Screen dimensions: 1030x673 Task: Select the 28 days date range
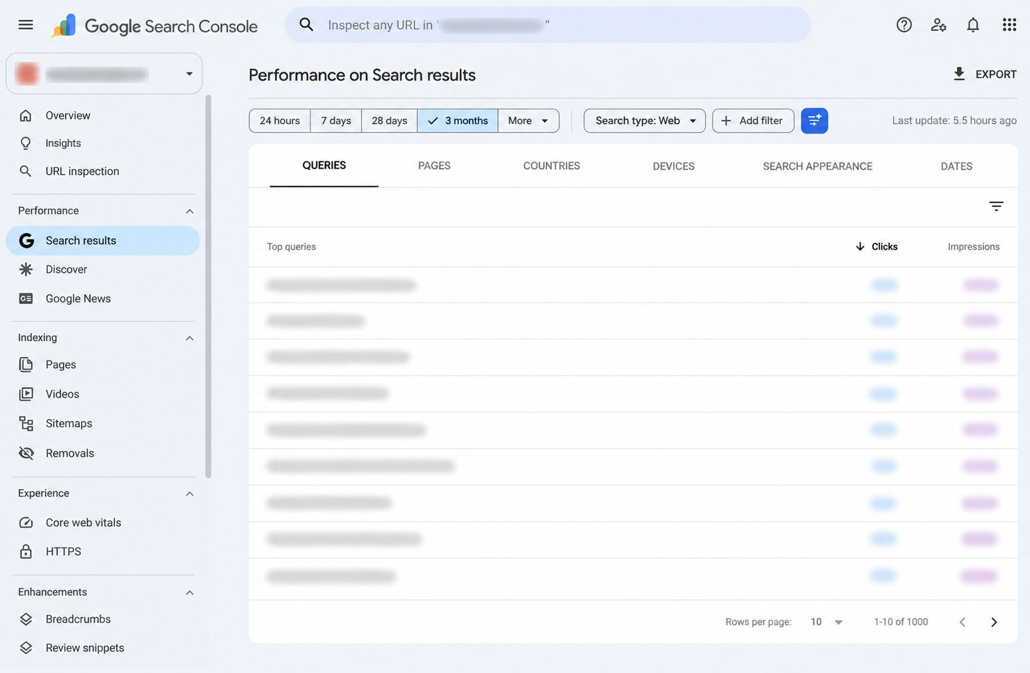389,121
